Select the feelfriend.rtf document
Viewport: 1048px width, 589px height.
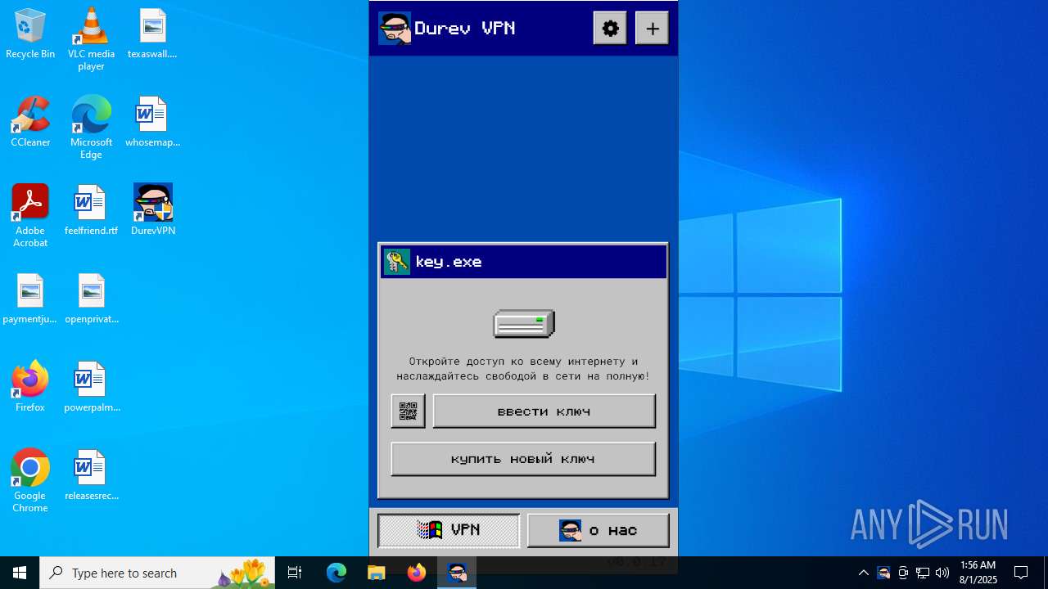pos(91,211)
